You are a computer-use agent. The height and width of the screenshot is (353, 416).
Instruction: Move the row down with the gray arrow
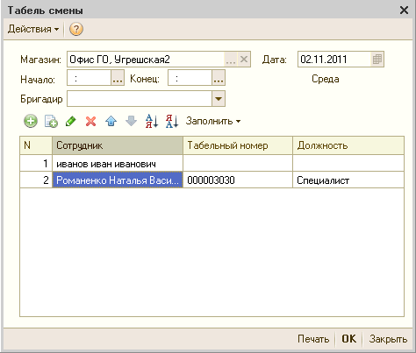point(131,121)
